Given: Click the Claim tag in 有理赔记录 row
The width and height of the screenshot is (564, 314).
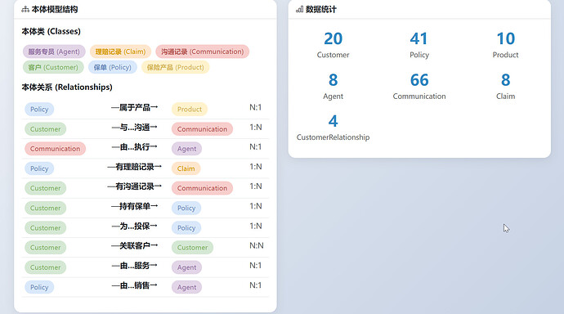Looking at the screenshot, I should [x=186, y=168].
